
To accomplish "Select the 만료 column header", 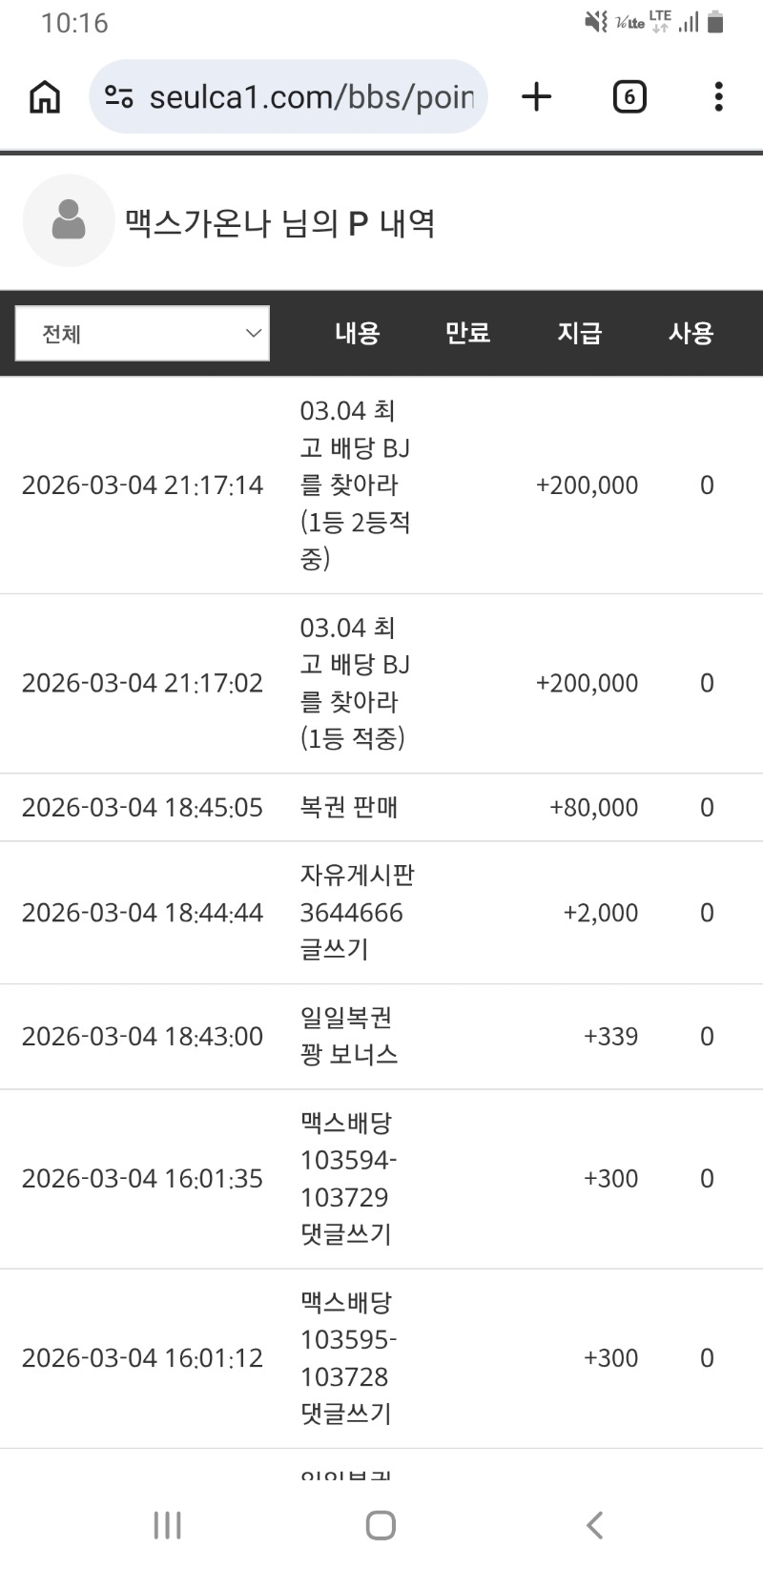I will [x=467, y=333].
